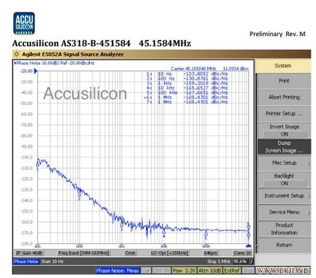This screenshot has width=316, height=278.
Task: Click the Corre 10 status field
Action: point(242,253)
